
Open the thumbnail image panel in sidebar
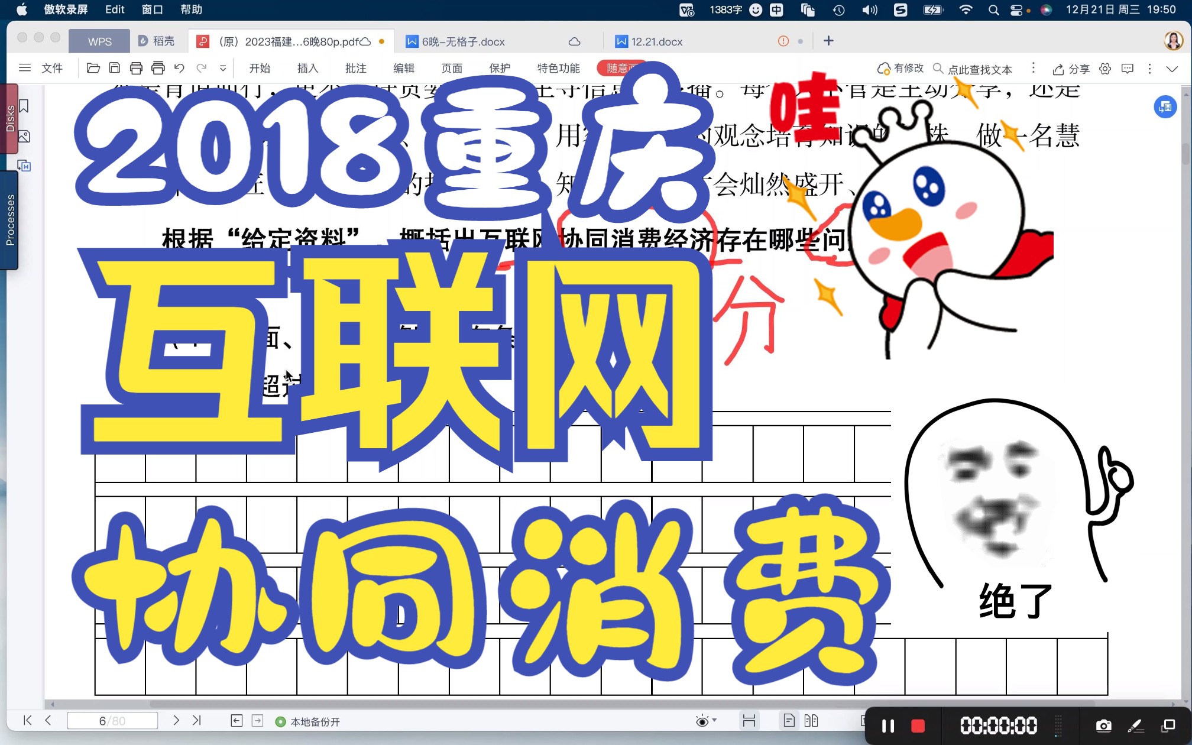pos(24,136)
